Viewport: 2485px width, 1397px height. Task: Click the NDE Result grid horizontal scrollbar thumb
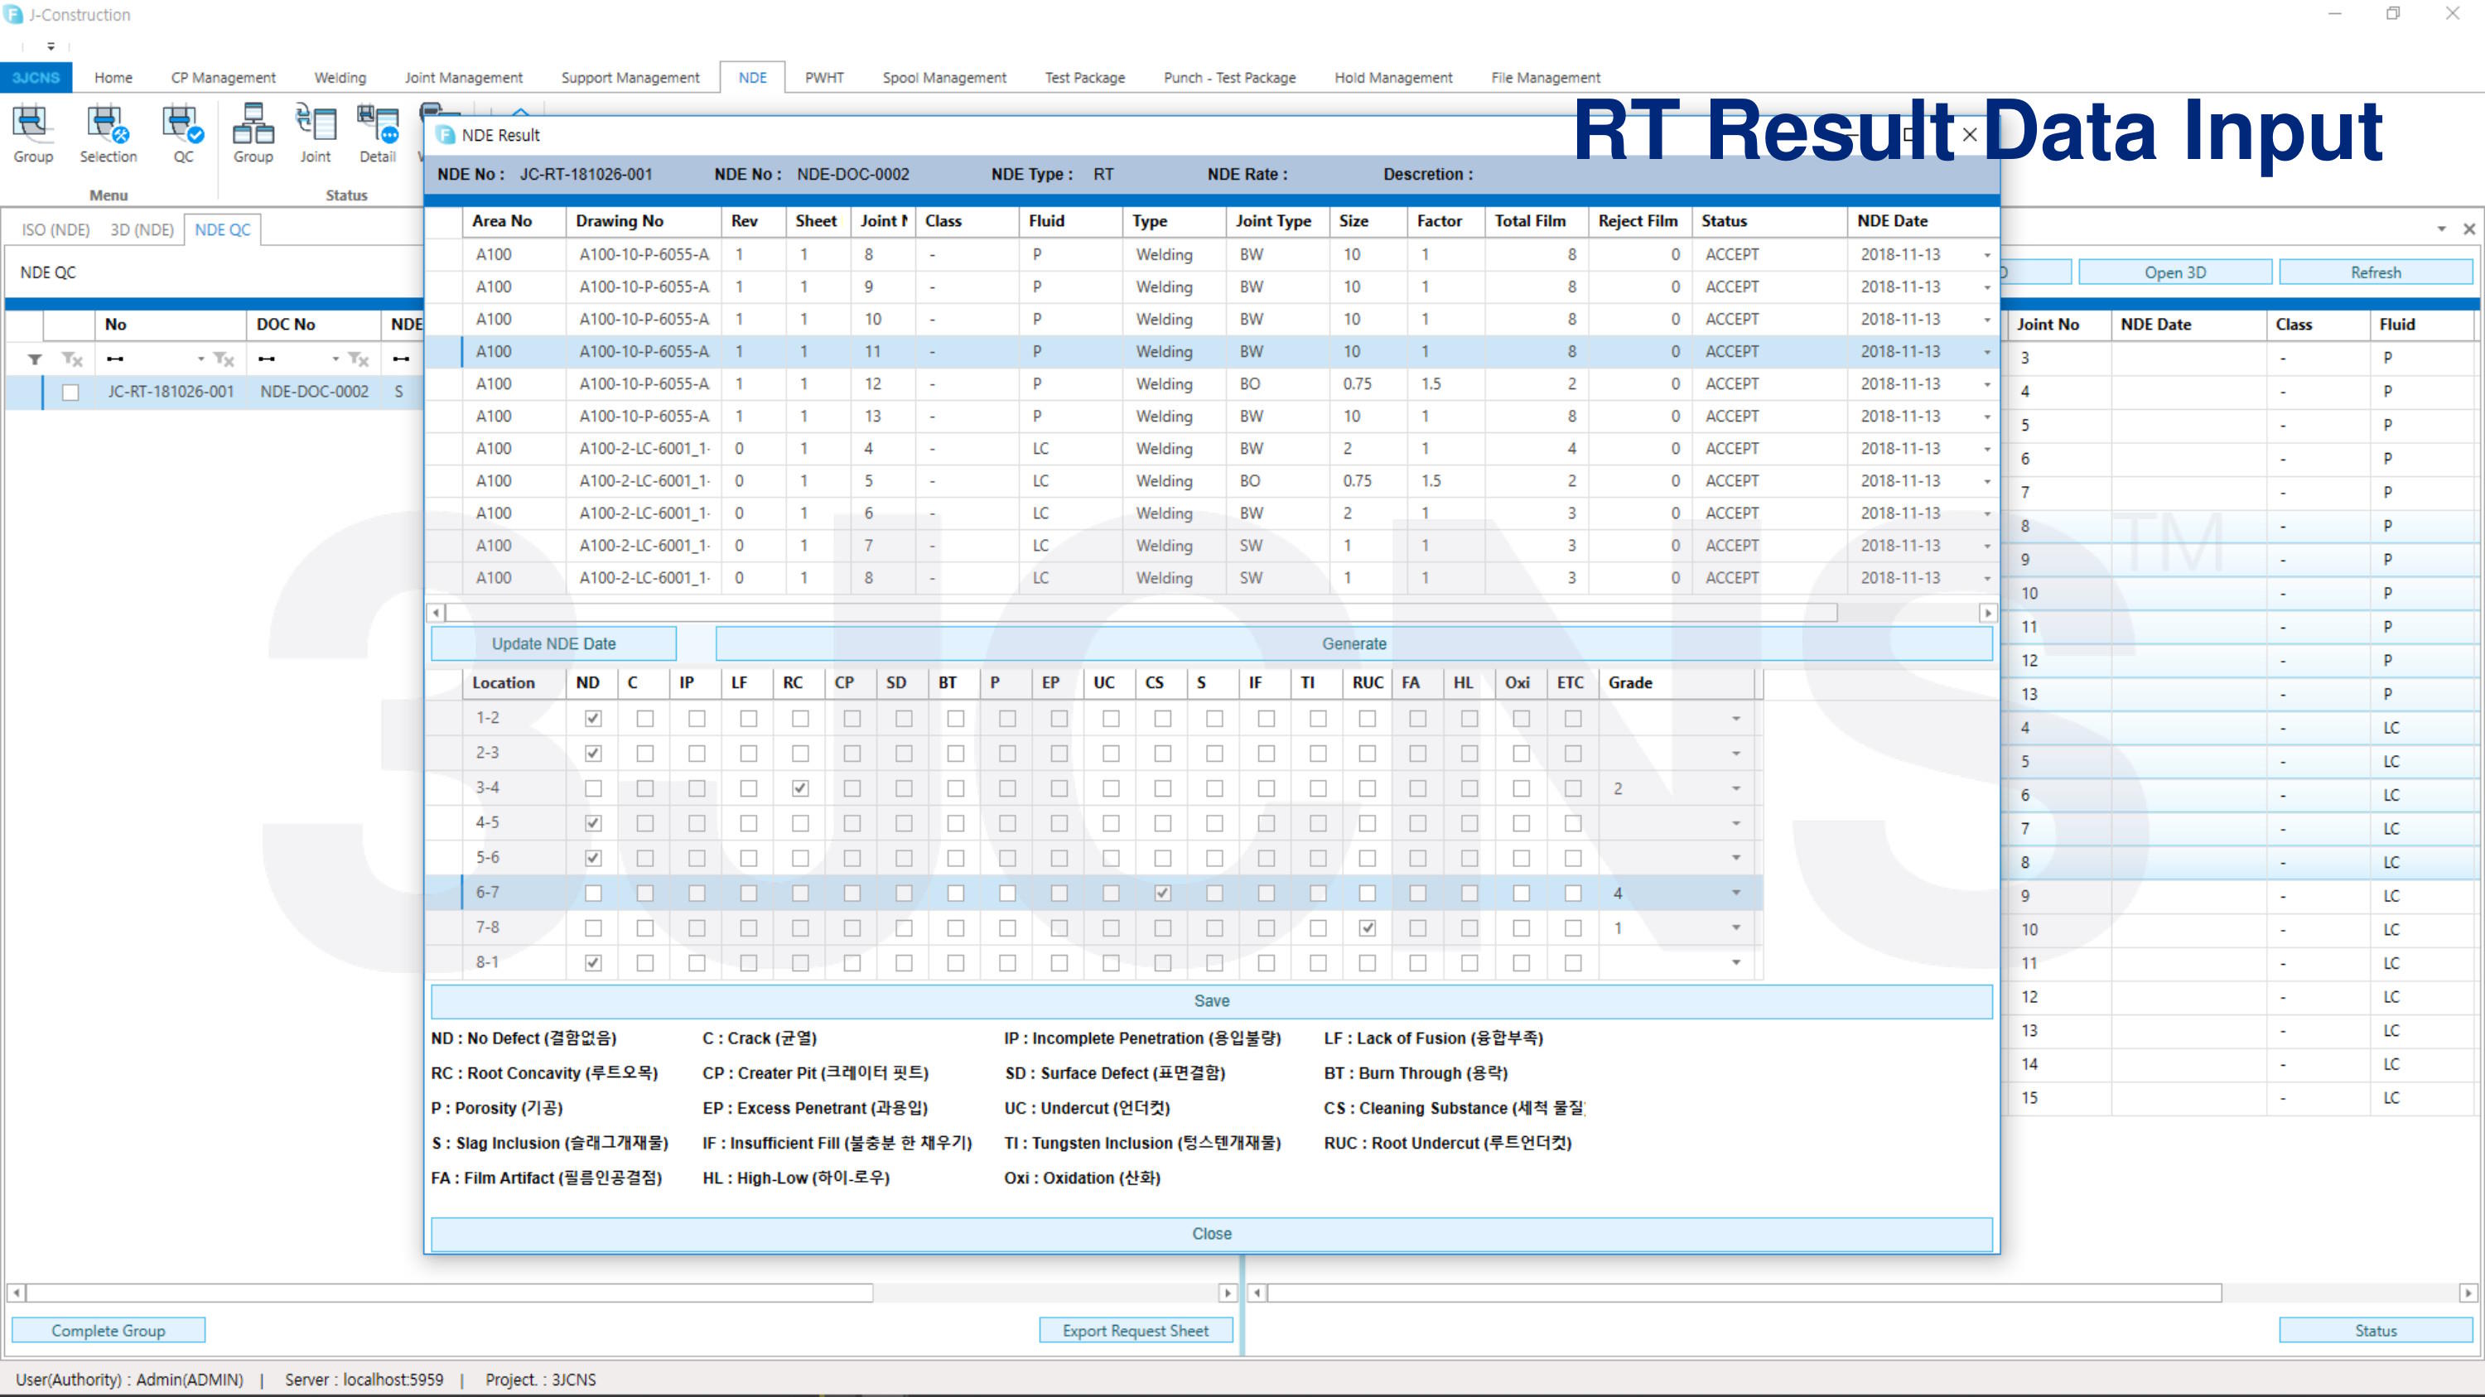pos(1141,613)
